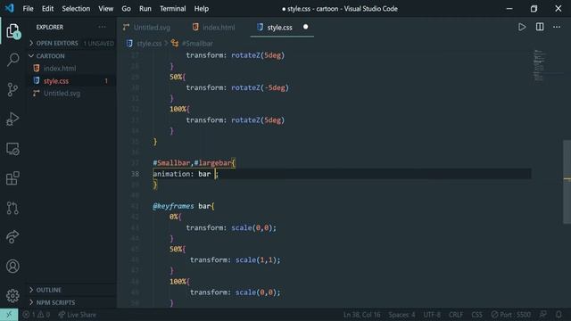The height and width of the screenshot is (321, 571).
Task: Open the Remote Explorer view
Action: (12, 149)
